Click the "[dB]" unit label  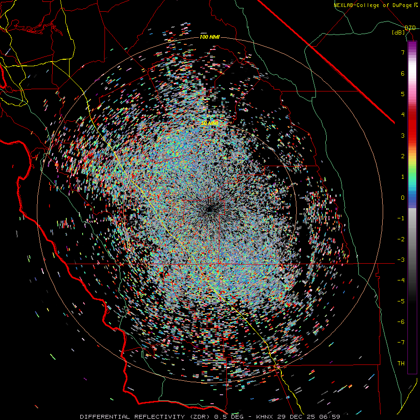399,33
